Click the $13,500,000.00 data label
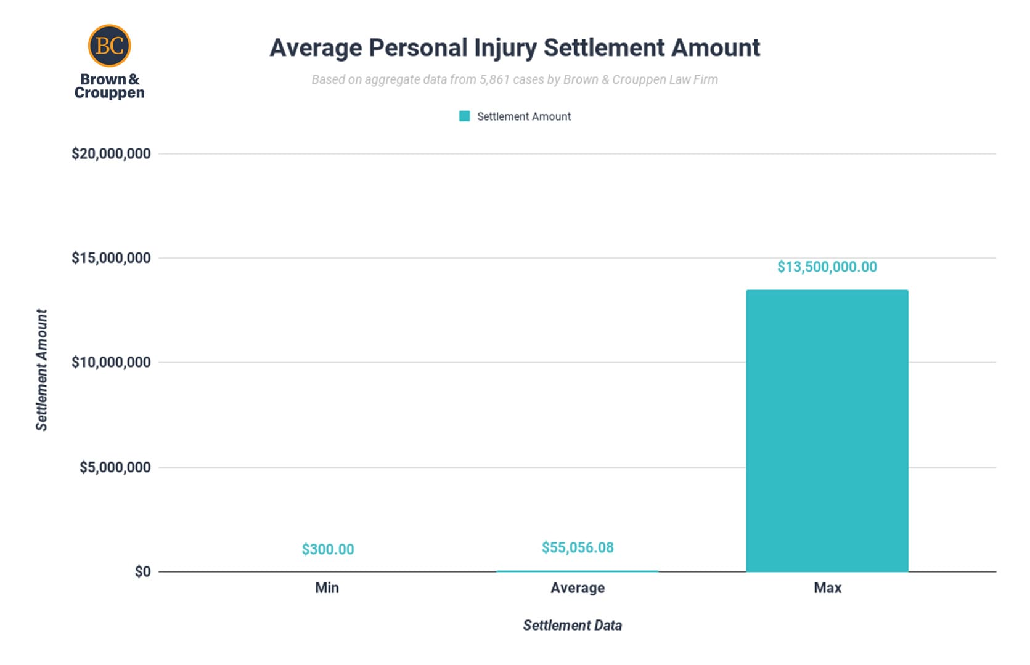The height and width of the screenshot is (665, 1030). tap(827, 267)
